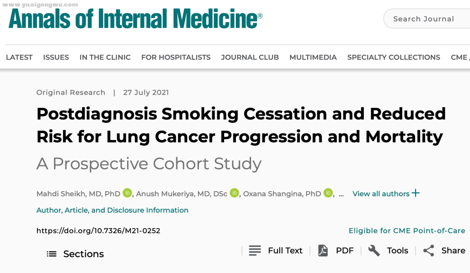Click the Share icon
The image size is (470, 273).
pos(429,250)
